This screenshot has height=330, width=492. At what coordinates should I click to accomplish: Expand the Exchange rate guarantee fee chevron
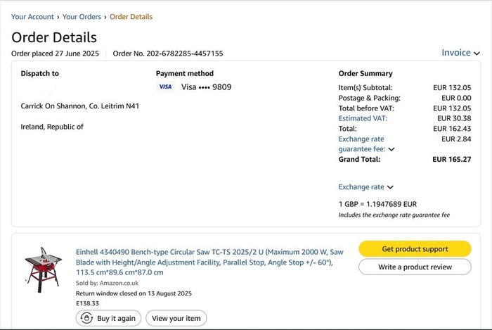point(391,149)
